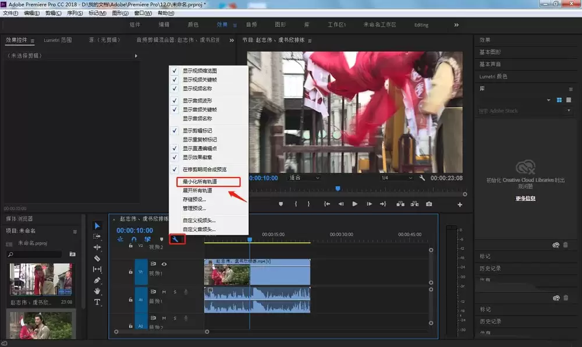Open the button editor plus icon
This screenshot has height=347, width=582.
(460, 204)
